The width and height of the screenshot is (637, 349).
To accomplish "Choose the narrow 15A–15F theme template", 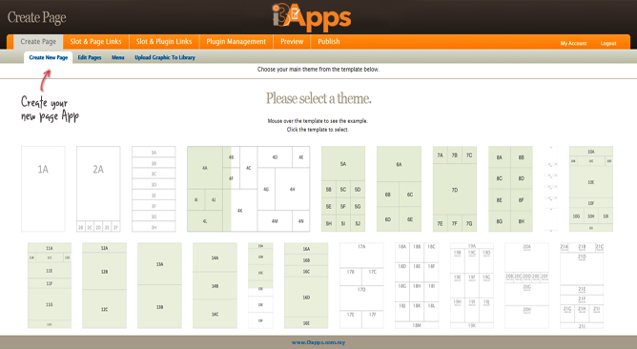I will pos(260,286).
